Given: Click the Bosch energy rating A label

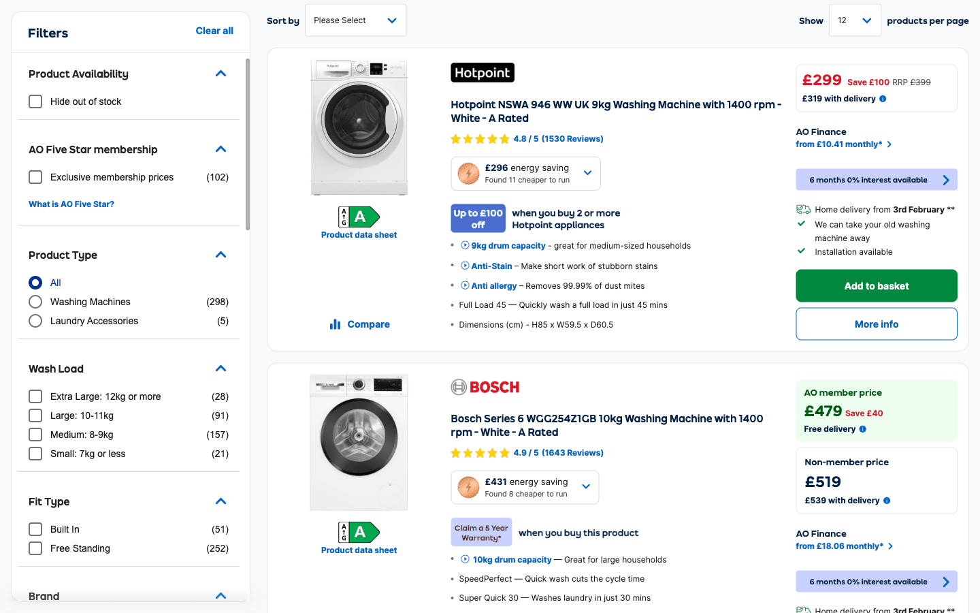Looking at the screenshot, I should click(359, 532).
